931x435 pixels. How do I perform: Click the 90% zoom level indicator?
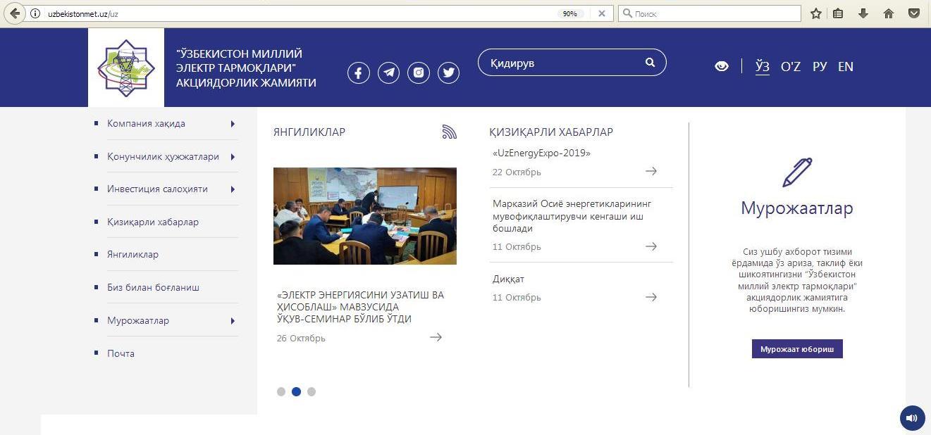pyautogui.click(x=569, y=13)
